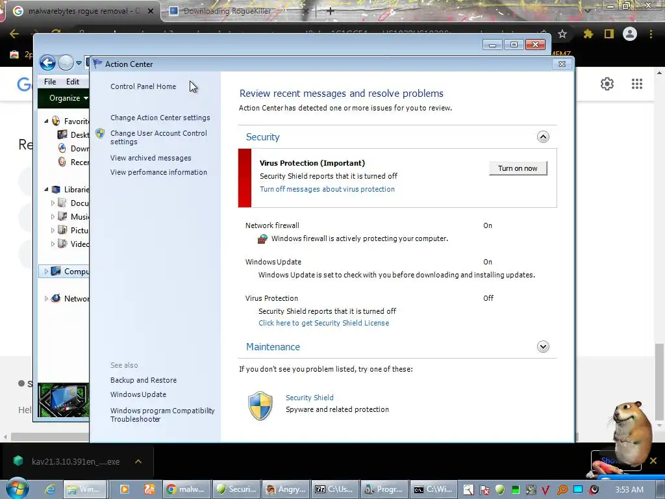This screenshot has width=665, height=499.
Task: Expand the Network tree node
Action: click(x=46, y=298)
